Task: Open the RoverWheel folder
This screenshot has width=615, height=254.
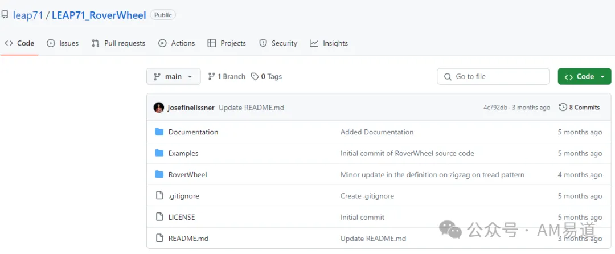Action: point(187,174)
